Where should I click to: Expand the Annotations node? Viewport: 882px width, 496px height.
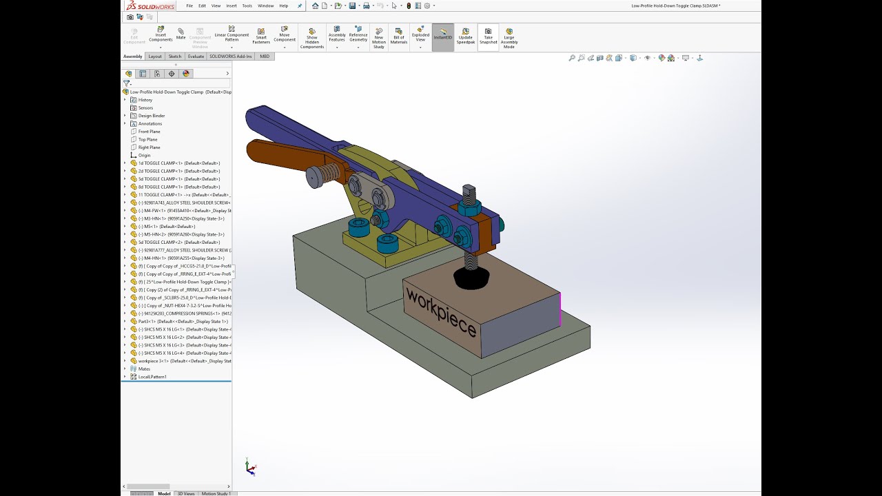pos(125,123)
